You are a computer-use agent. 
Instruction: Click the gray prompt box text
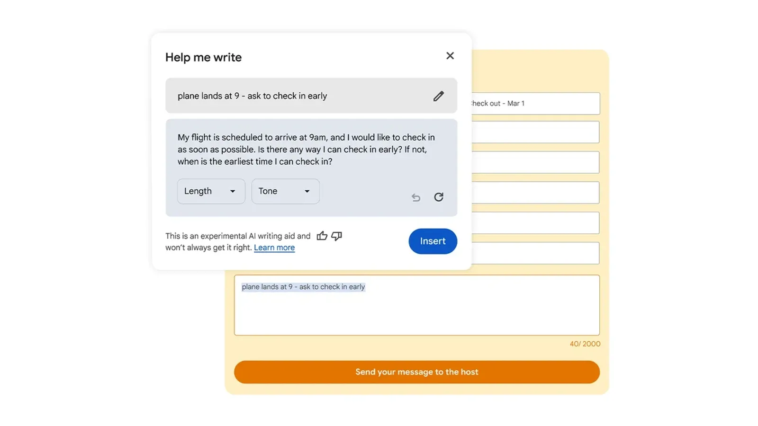(x=253, y=96)
